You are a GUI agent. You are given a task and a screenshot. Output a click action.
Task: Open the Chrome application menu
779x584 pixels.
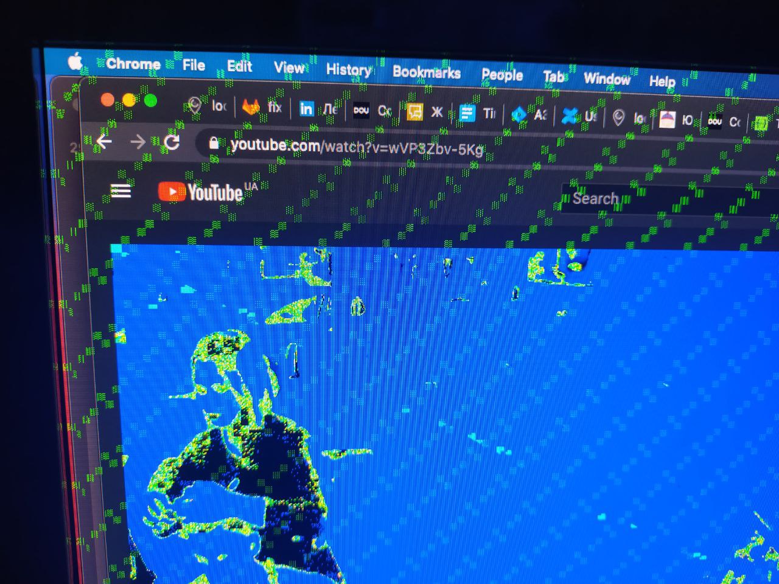tap(133, 64)
